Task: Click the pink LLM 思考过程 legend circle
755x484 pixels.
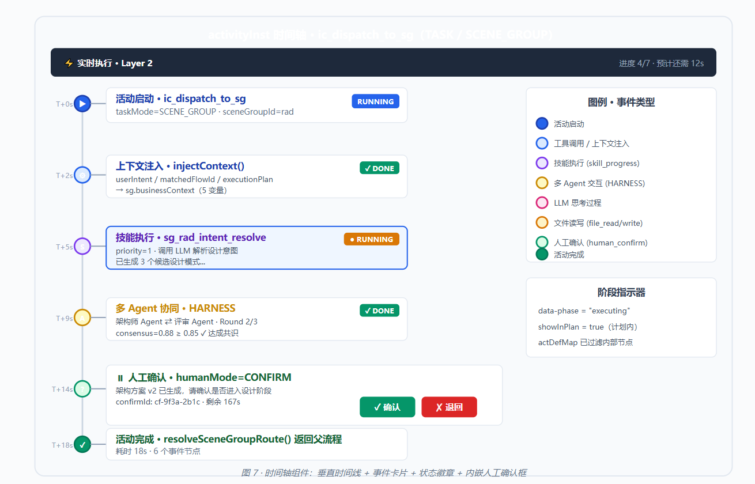Action: 542,202
